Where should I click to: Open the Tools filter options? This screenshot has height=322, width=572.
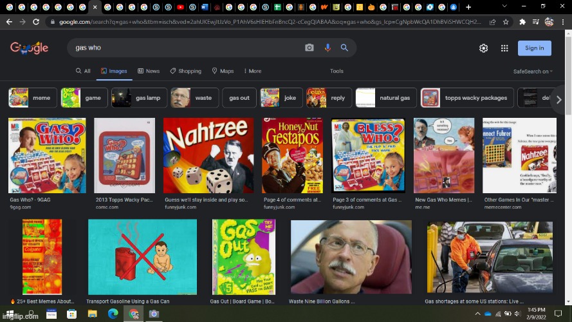[x=337, y=71]
